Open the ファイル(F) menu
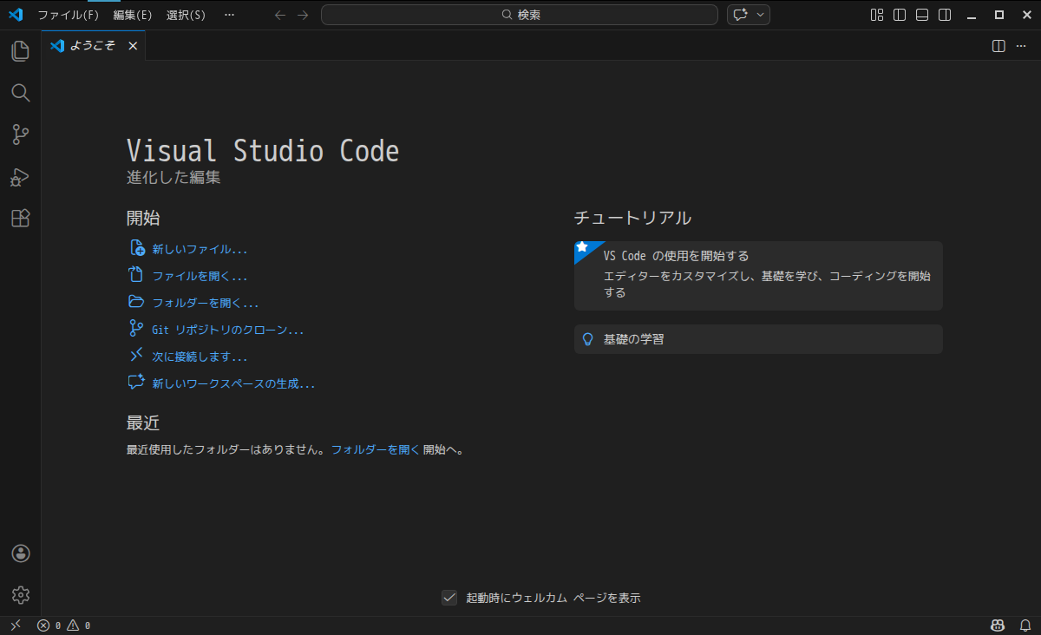This screenshot has width=1041, height=635. [69, 15]
